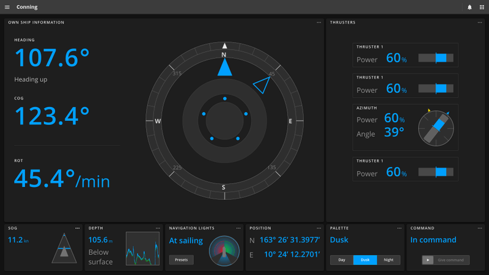Click the navigation lights ship diagram
This screenshot has height=275, width=489.
pyautogui.click(x=224, y=251)
